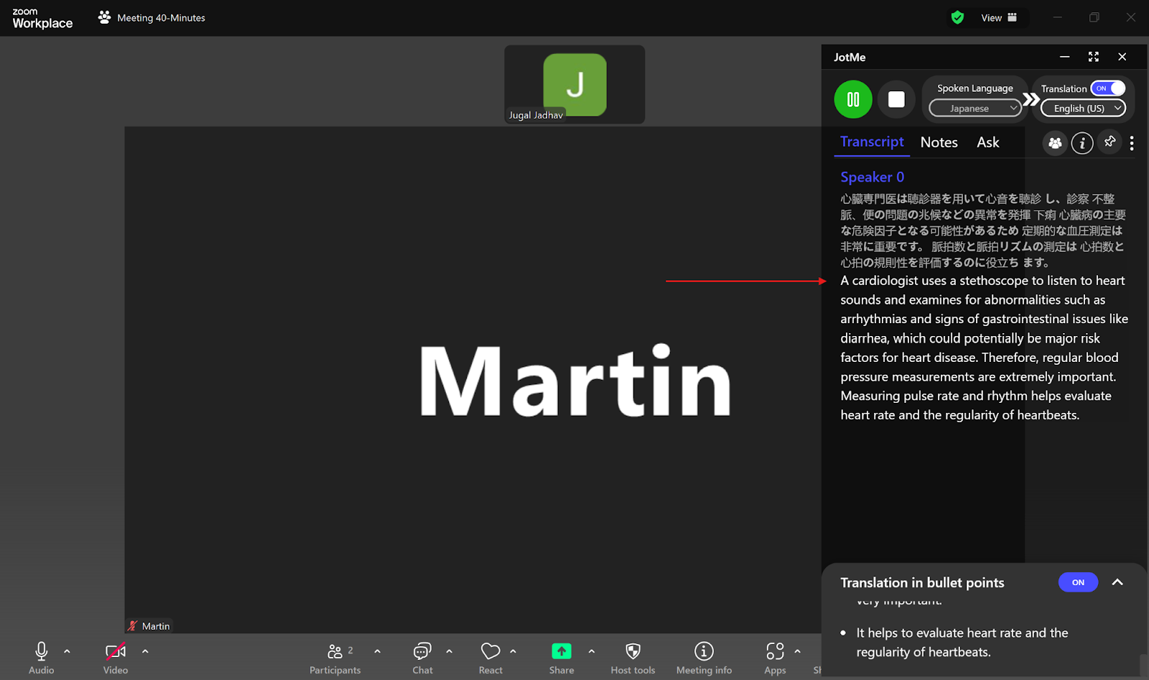Screen dimensions: 1149x680
Task: Open the JotMe info icon
Action: [1082, 143]
